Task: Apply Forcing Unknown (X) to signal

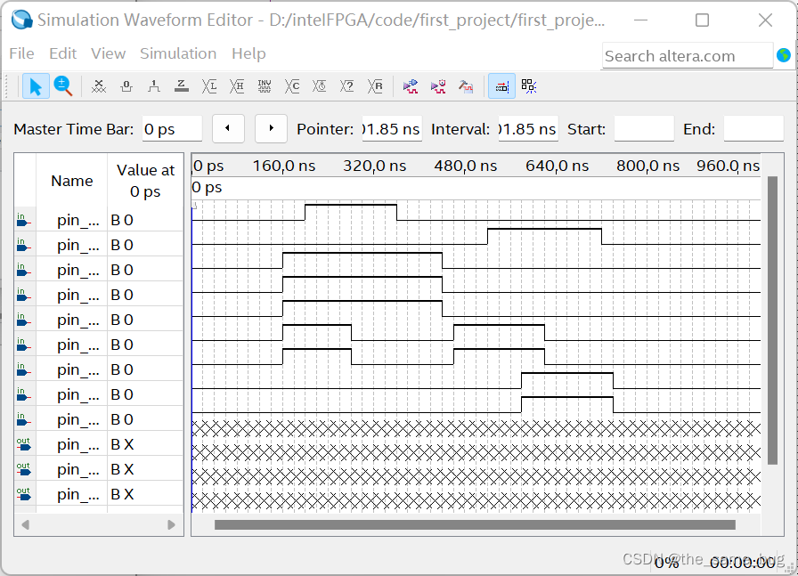Action: coord(99,86)
